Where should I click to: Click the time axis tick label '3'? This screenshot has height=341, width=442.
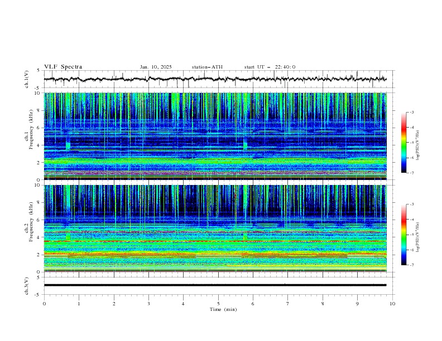coord(148,304)
